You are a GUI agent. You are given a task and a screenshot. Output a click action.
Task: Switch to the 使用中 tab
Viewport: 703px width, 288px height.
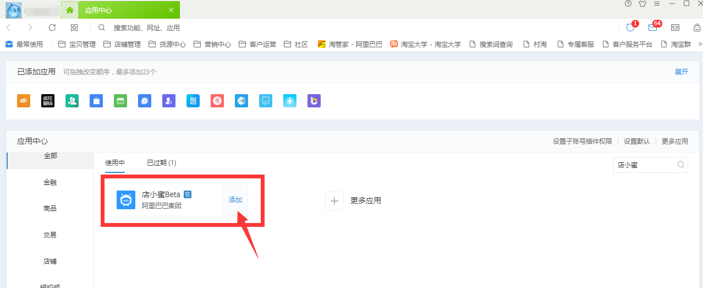click(x=115, y=163)
